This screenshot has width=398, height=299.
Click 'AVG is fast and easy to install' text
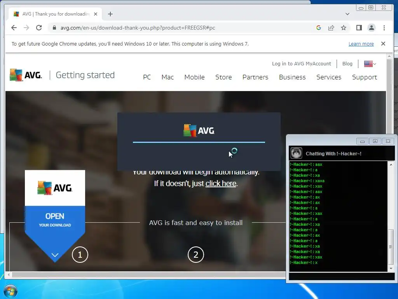tap(196, 223)
